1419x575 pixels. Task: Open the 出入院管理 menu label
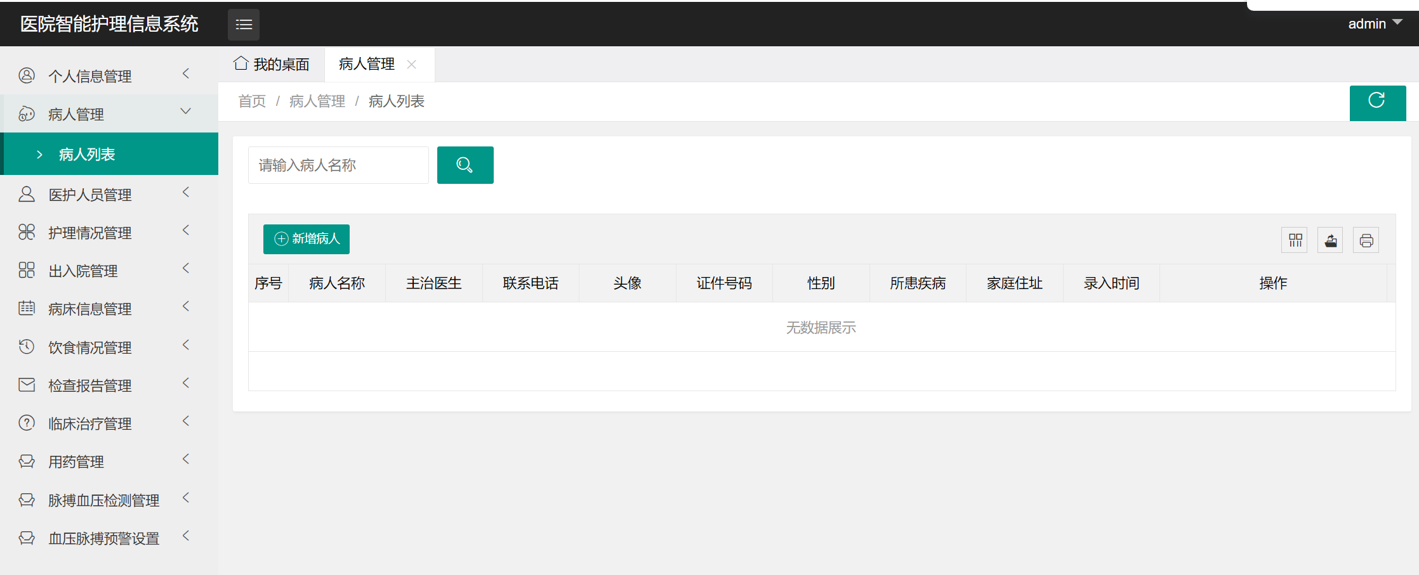click(x=83, y=271)
